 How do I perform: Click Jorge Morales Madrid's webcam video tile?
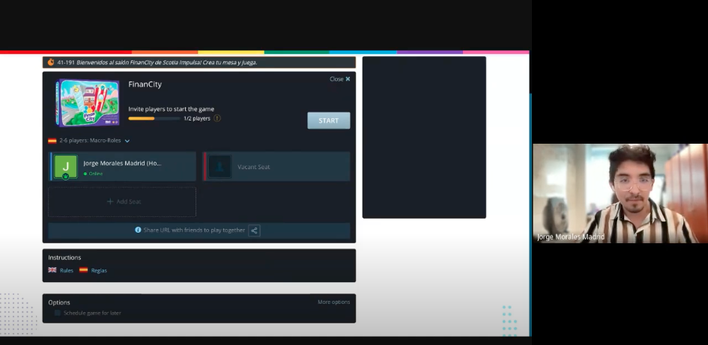[x=620, y=194]
